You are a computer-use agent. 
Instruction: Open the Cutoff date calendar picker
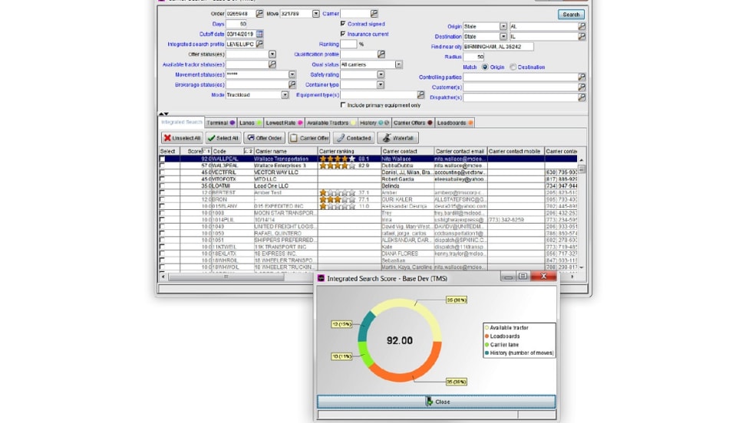(259, 34)
